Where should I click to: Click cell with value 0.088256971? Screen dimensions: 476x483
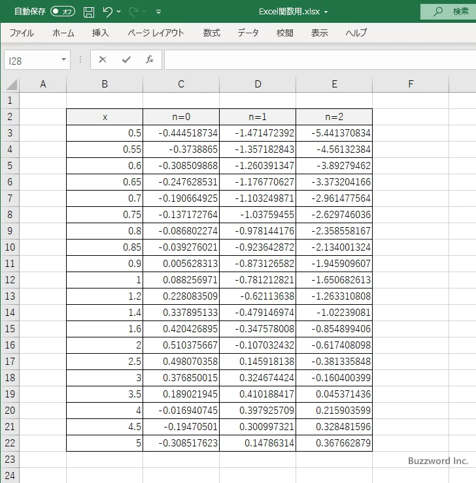(181, 280)
